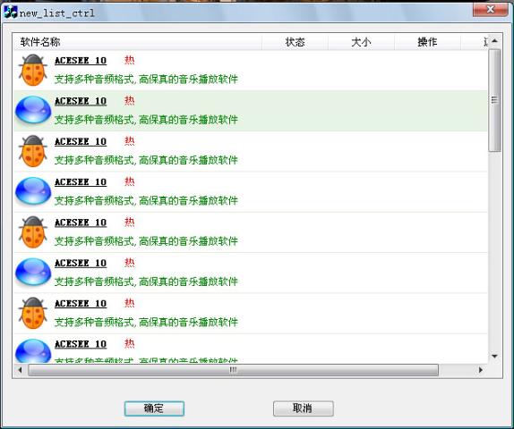Select the green description text in the sixth row
514x429 pixels.
pos(146,282)
